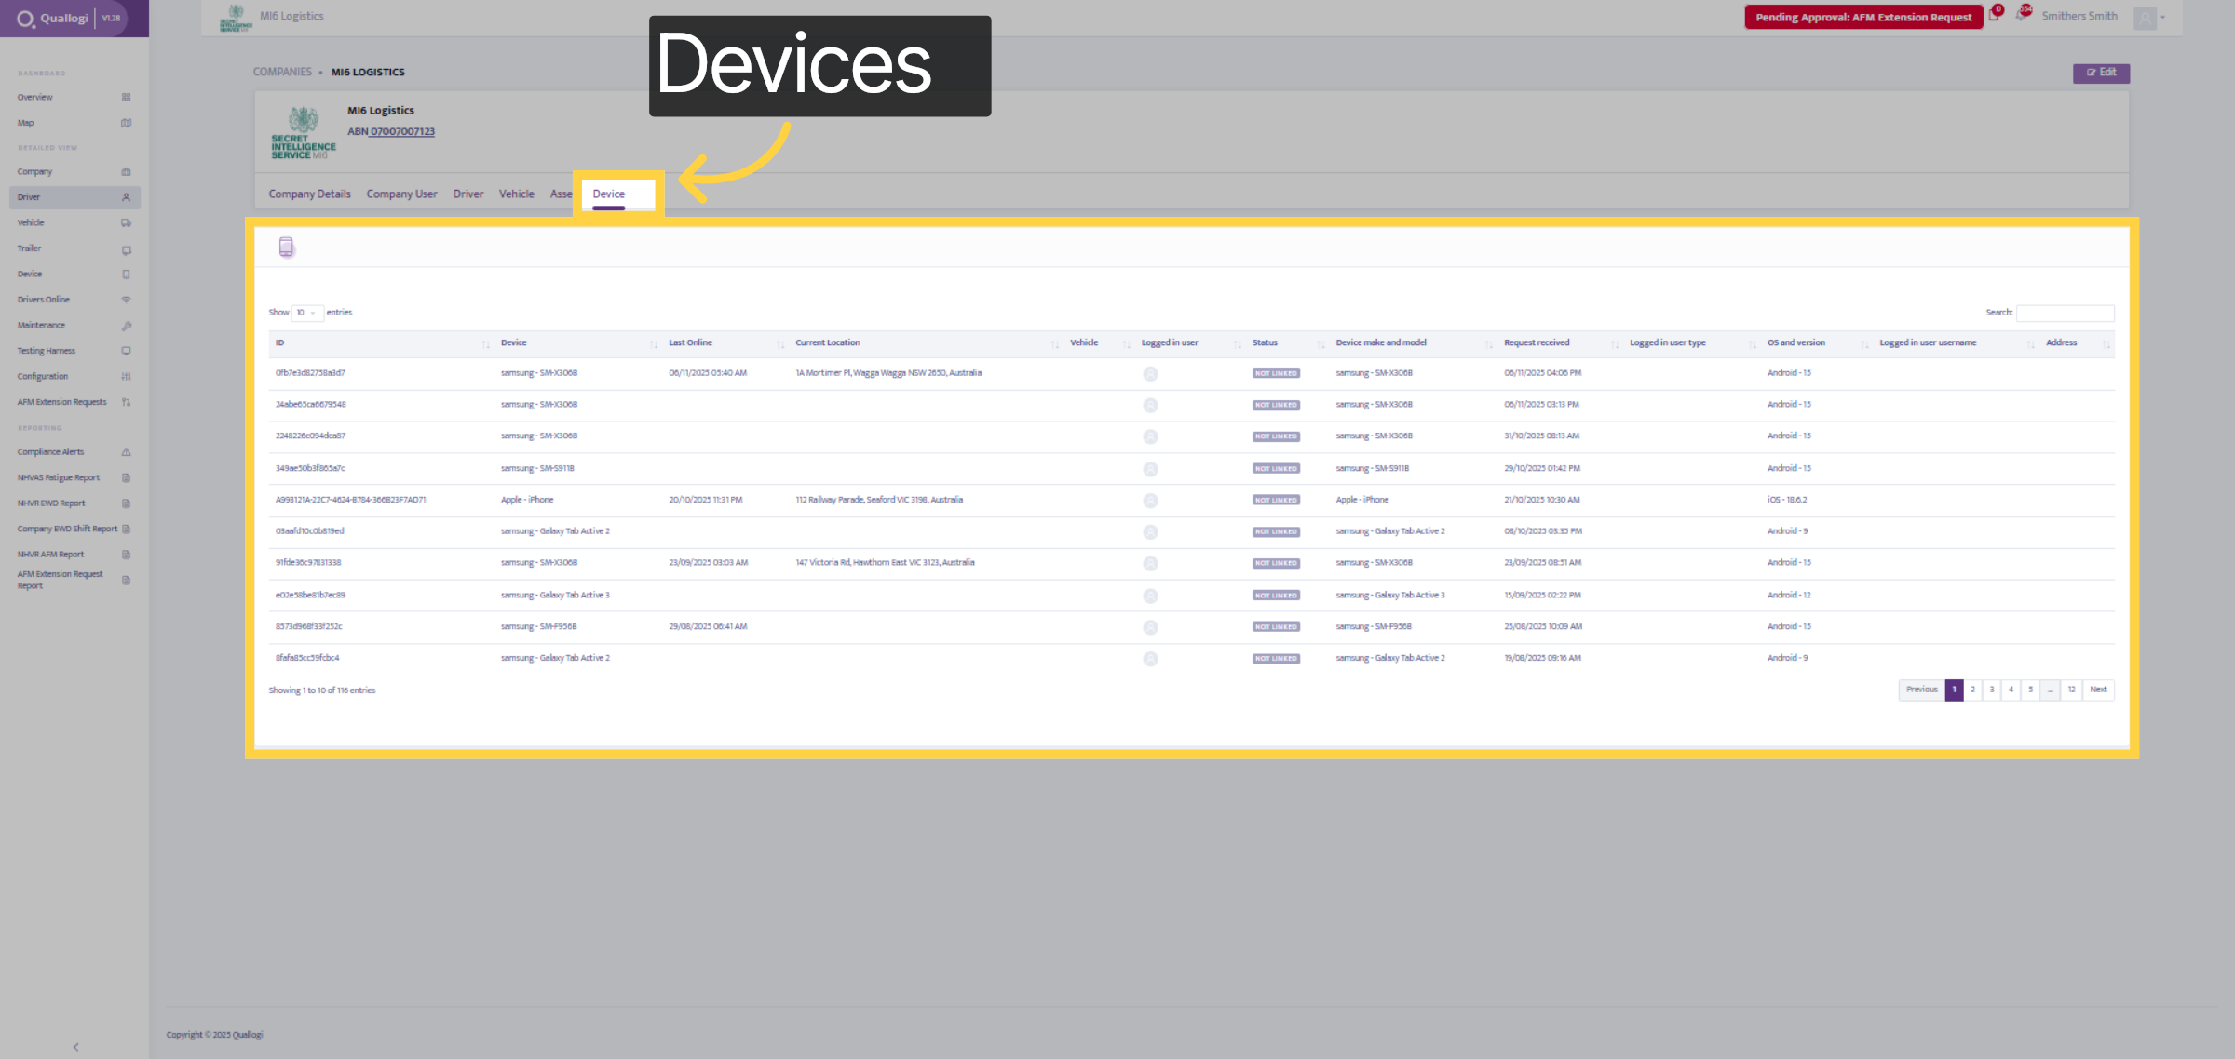The height and width of the screenshot is (1059, 2235).
Task: Open Trailer in the sidebar
Action: click(74, 248)
